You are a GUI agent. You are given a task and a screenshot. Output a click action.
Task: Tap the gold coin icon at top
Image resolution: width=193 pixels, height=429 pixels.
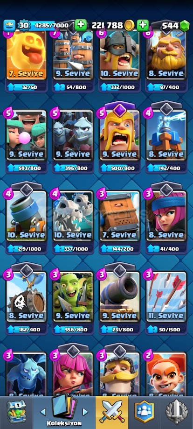[129, 26]
